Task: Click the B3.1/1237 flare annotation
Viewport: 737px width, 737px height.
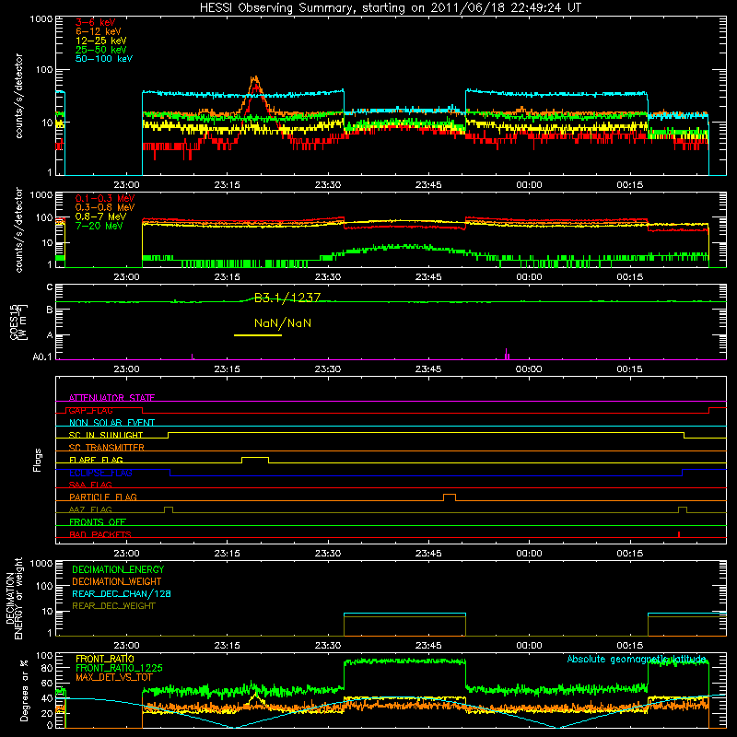Action: tap(287, 298)
